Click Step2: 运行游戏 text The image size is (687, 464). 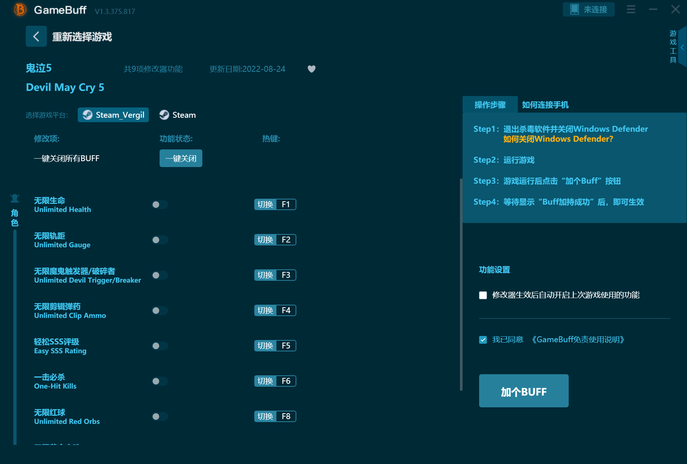504,160
